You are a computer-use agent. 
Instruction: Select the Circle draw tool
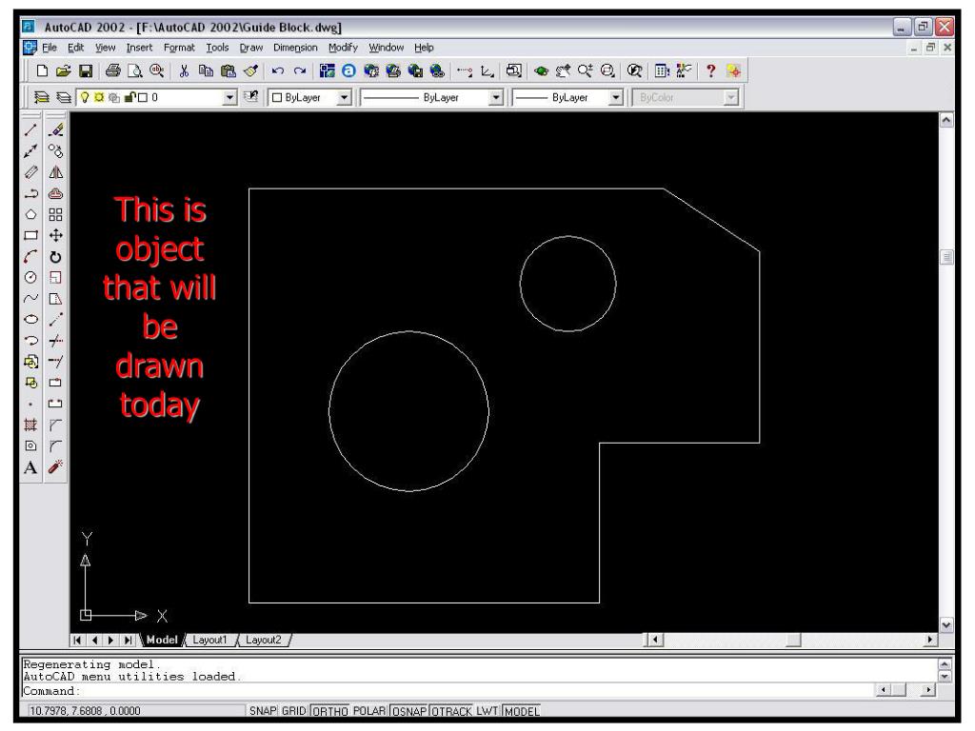(30, 277)
